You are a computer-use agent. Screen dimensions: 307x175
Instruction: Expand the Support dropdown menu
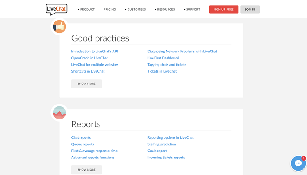192,9
